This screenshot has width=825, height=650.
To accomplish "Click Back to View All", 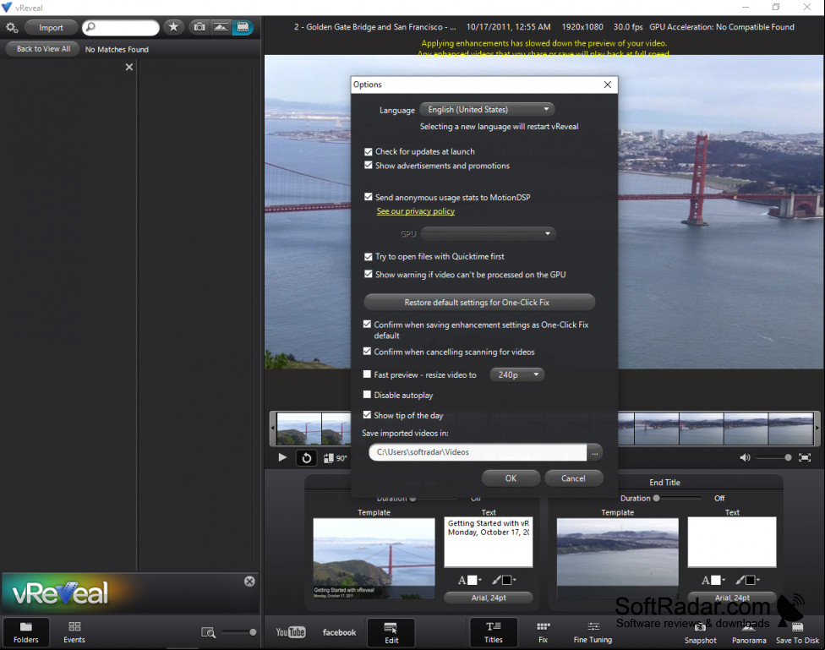I will (x=43, y=49).
